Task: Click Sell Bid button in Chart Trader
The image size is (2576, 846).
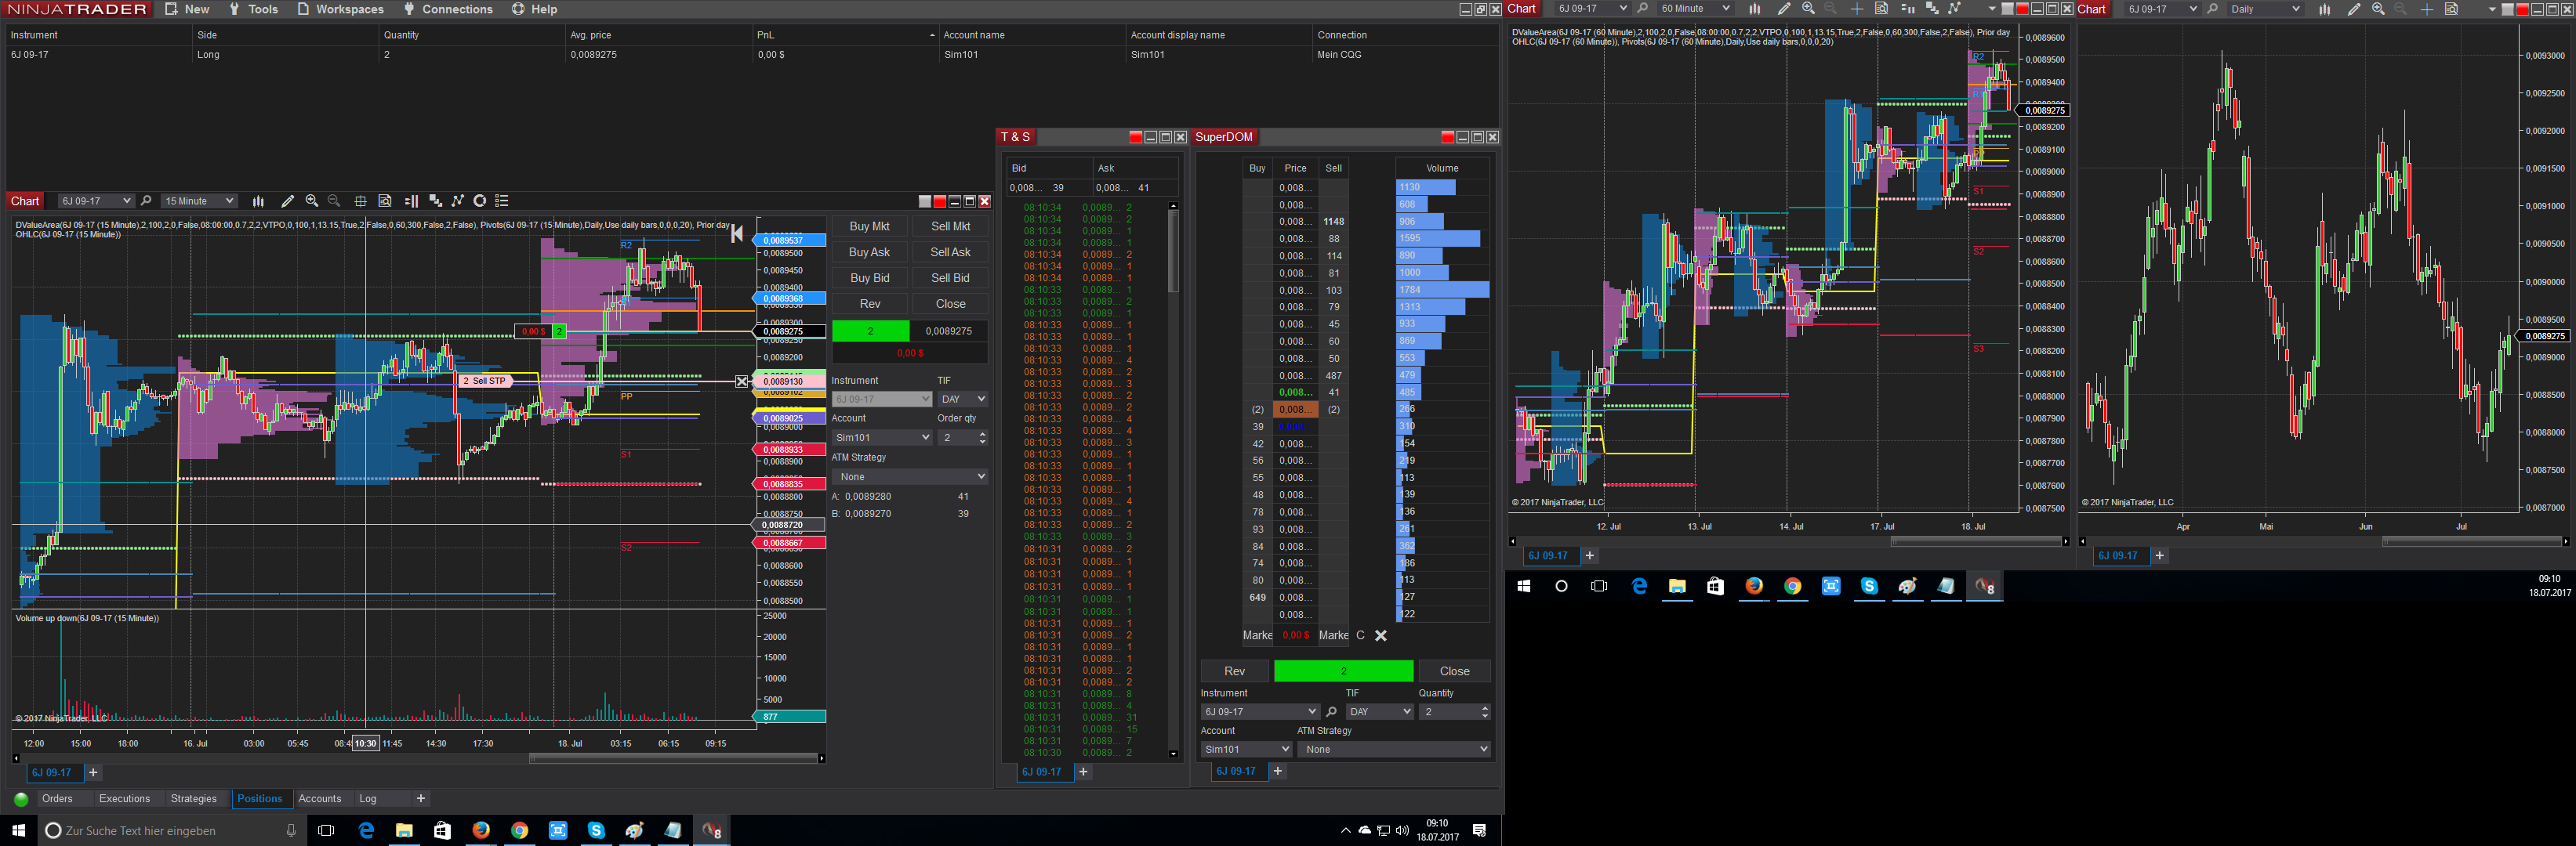Action: [x=950, y=279]
